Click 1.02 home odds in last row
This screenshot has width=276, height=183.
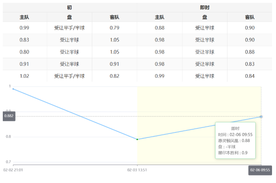[x=24, y=76]
